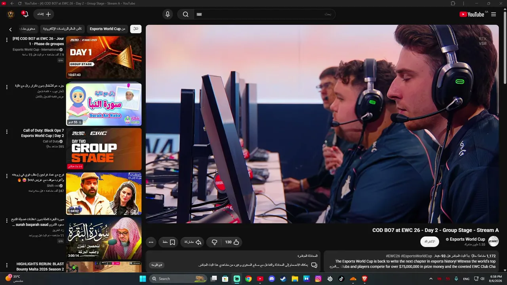507x285 pixels.
Task: Open '[FR] COD BO7 at EWC 26' title
Action: 38,41
